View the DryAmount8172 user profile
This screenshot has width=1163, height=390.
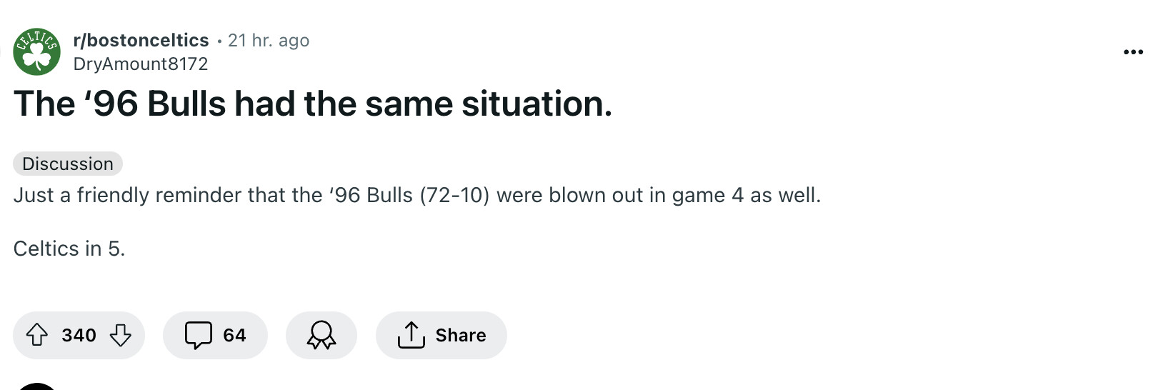click(141, 64)
